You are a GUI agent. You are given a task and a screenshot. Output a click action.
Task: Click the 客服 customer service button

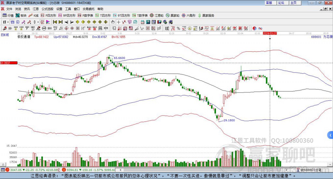(x=269, y=3)
